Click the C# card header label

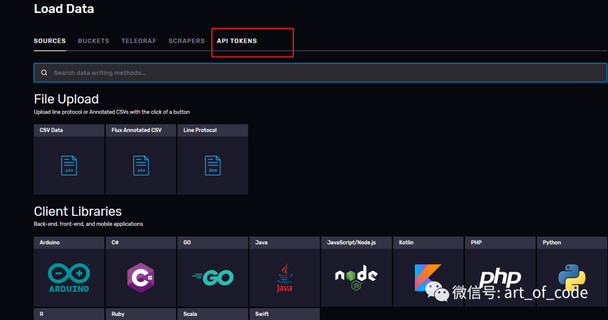point(115,242)
